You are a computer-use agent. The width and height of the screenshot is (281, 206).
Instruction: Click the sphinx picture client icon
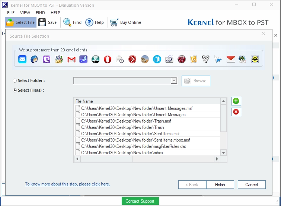[x=145, y=59]
